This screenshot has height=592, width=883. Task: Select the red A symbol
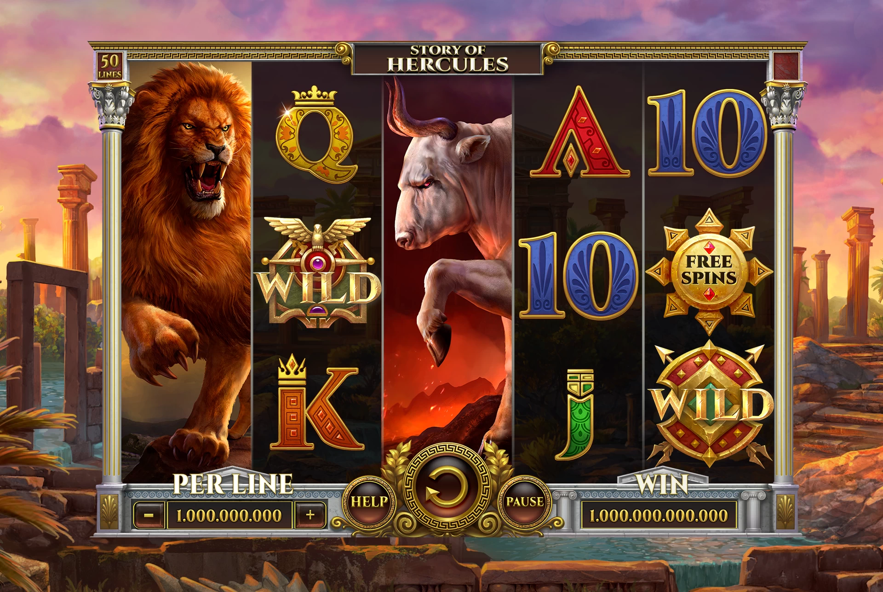pyautogui.click(x=579, y=132)
